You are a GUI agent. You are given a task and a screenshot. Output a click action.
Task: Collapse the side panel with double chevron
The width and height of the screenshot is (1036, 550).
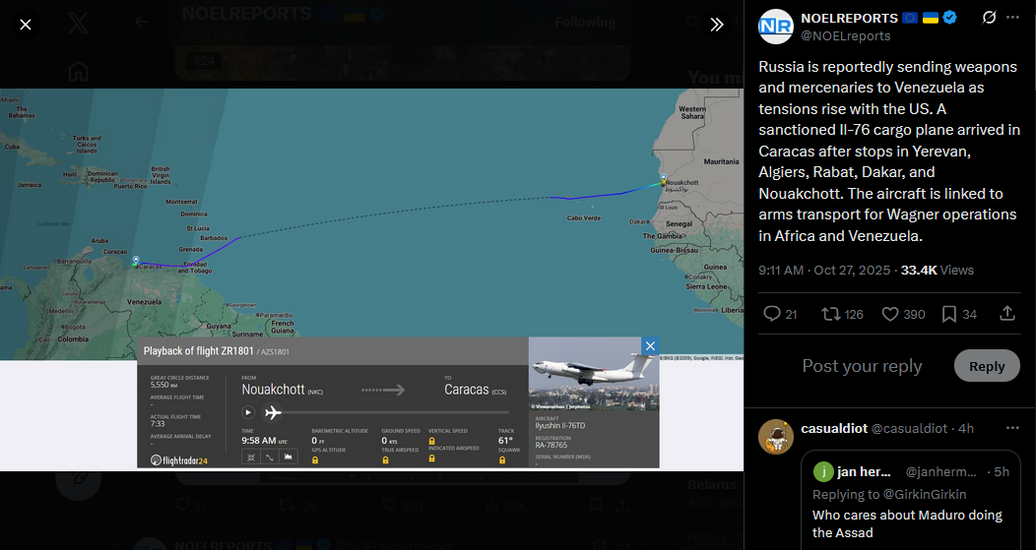[x=716, y=25]
